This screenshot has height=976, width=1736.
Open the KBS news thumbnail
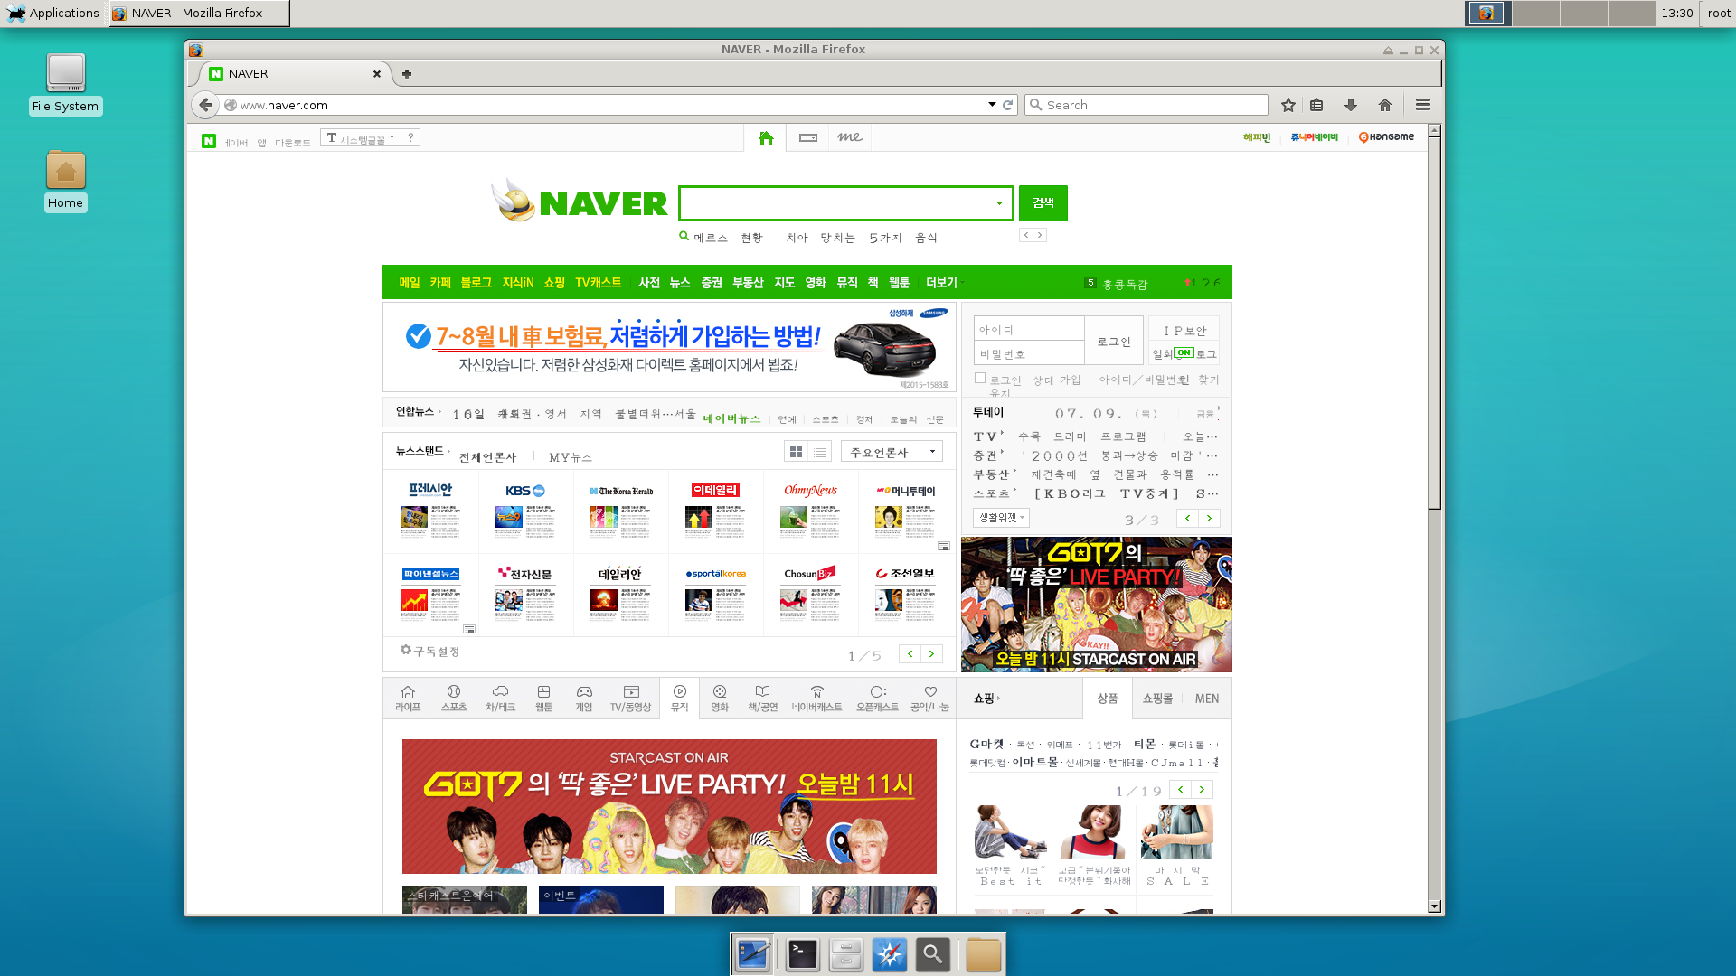(525, 511)
